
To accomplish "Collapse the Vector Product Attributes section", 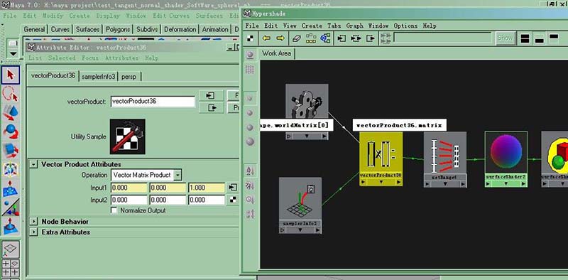I will coord(33,164).
